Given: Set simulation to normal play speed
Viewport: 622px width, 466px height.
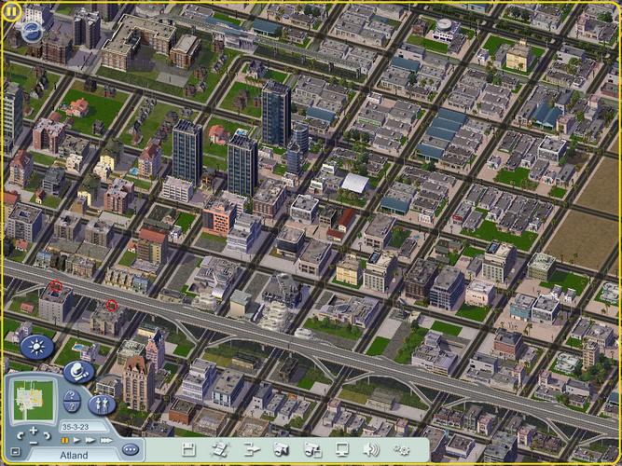Looking at the screenshot, I should 77,440.
